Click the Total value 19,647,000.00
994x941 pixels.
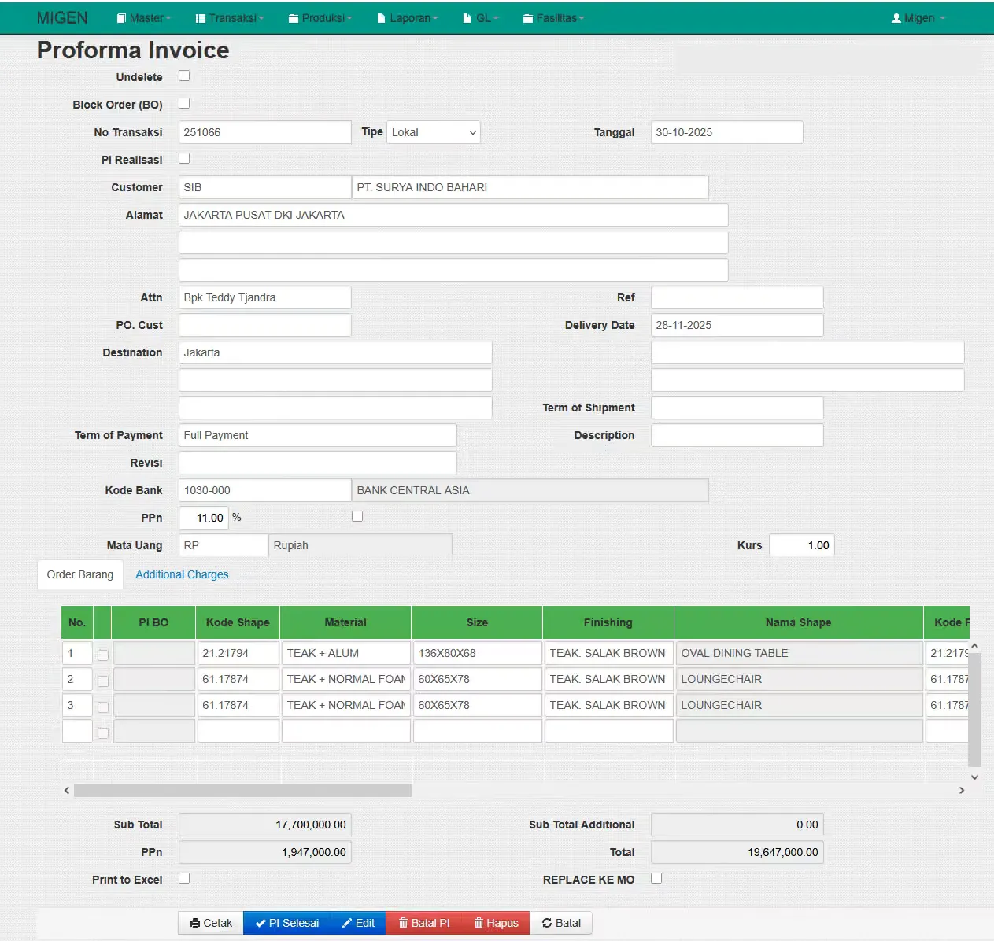(x=737, y=852)
